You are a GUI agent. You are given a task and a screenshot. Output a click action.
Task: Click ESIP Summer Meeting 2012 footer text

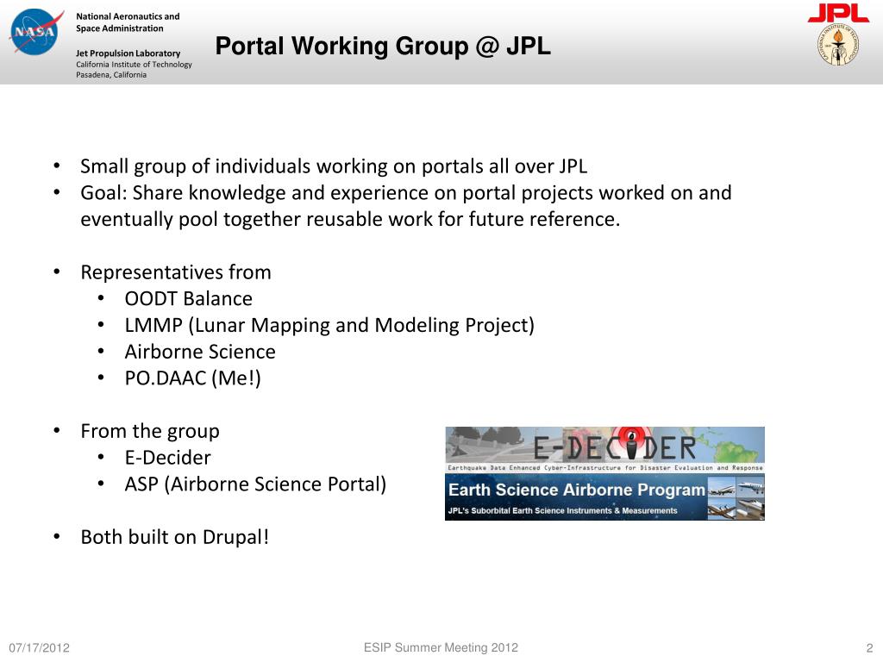tap(441, 647)
